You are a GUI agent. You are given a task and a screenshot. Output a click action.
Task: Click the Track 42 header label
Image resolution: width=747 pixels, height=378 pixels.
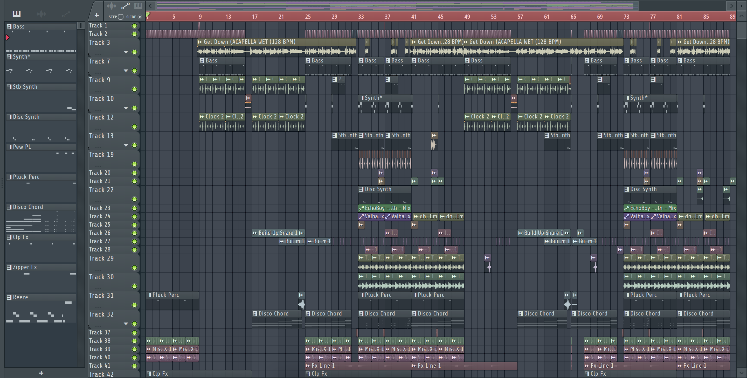101,374
